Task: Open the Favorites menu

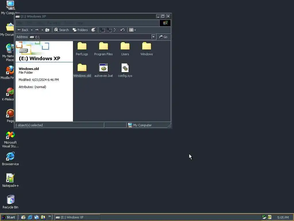Action: click(54, 23)
